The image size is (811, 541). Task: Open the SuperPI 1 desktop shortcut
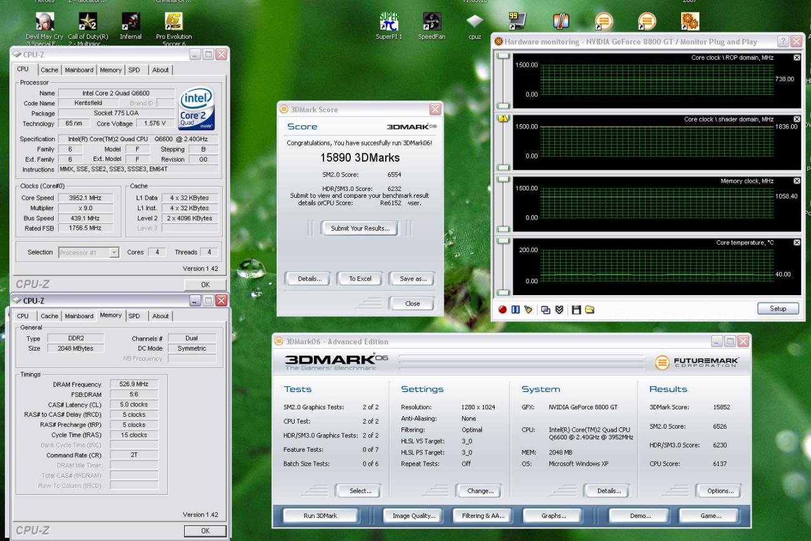(389, 26)
